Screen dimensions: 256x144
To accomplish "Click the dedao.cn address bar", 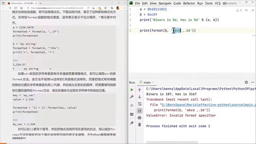I will pyautogui.click(x=58, y=8).
